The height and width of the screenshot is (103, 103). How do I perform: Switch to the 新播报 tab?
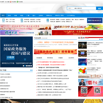61,58
